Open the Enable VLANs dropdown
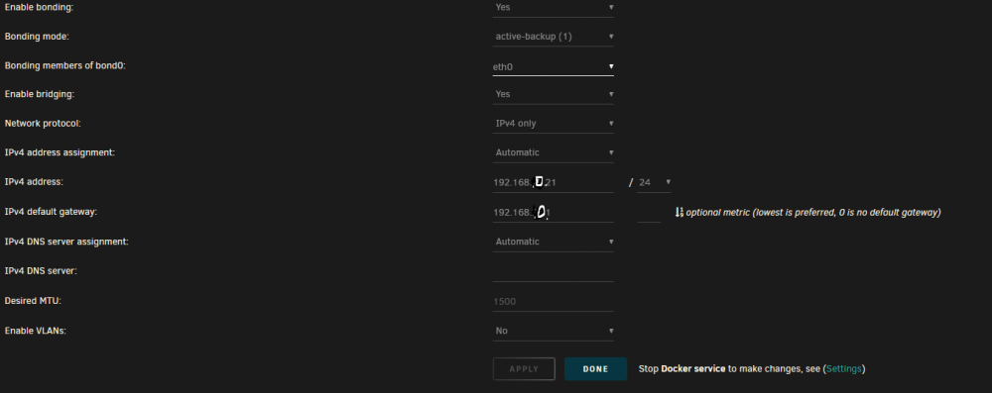Screen dimensions: 992x393 pyautogui.click(x=553, y=331)
